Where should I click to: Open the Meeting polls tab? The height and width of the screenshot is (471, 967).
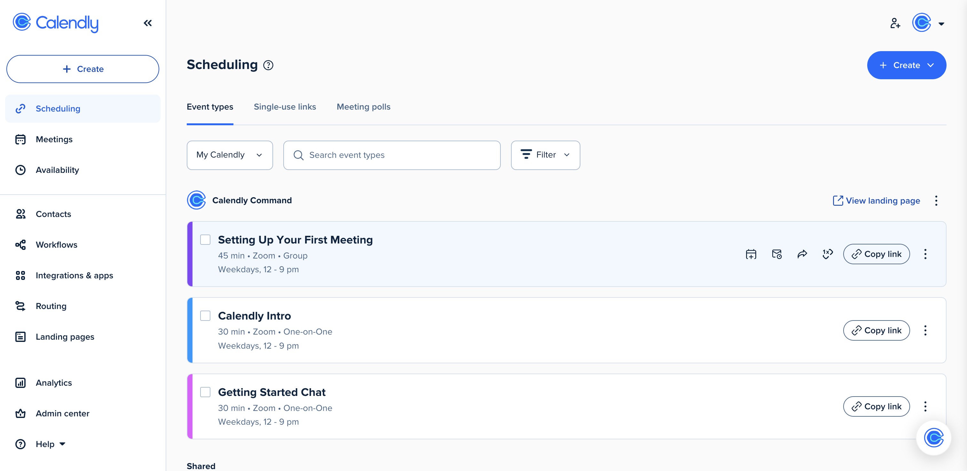click(363, 107)
